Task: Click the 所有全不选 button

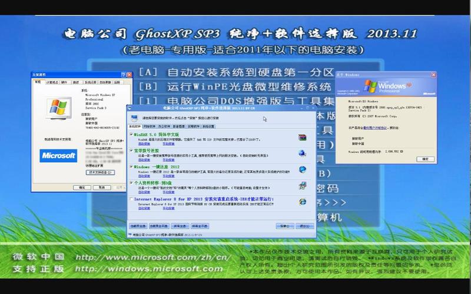Action: click(200, 226)
